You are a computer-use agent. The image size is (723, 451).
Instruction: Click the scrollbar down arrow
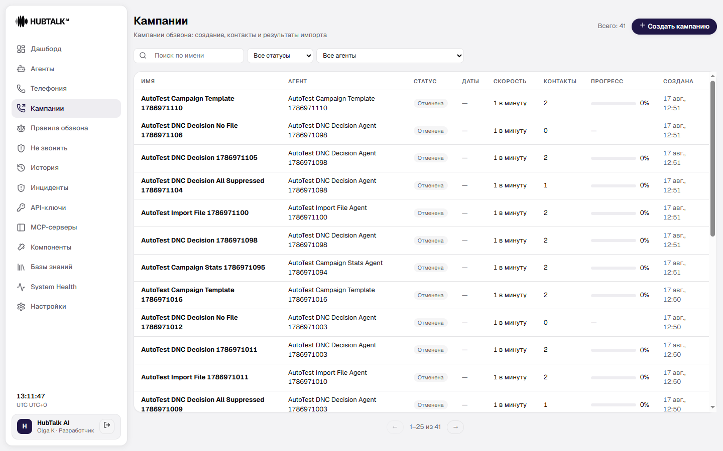[712, 407]
